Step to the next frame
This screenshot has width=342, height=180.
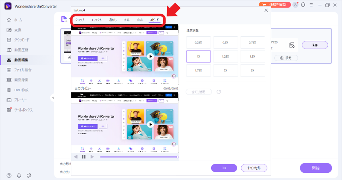[x=92, y=157]
